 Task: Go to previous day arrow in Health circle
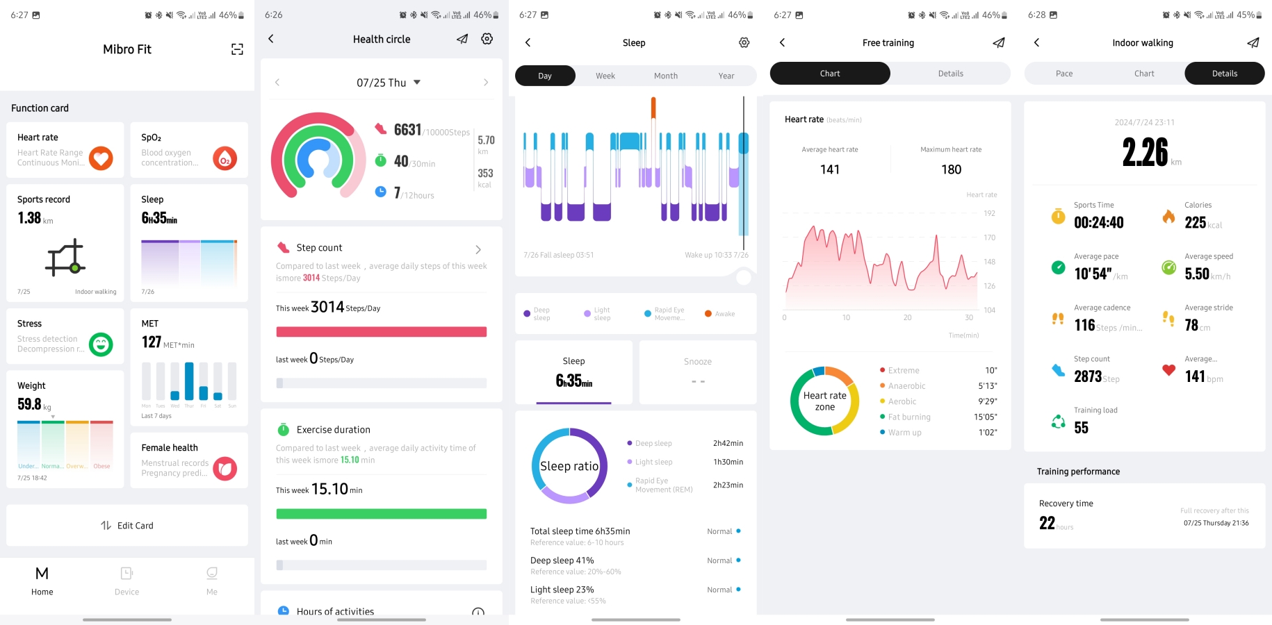[277, 83]
